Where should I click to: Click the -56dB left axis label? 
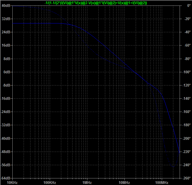tap(5, 165)
